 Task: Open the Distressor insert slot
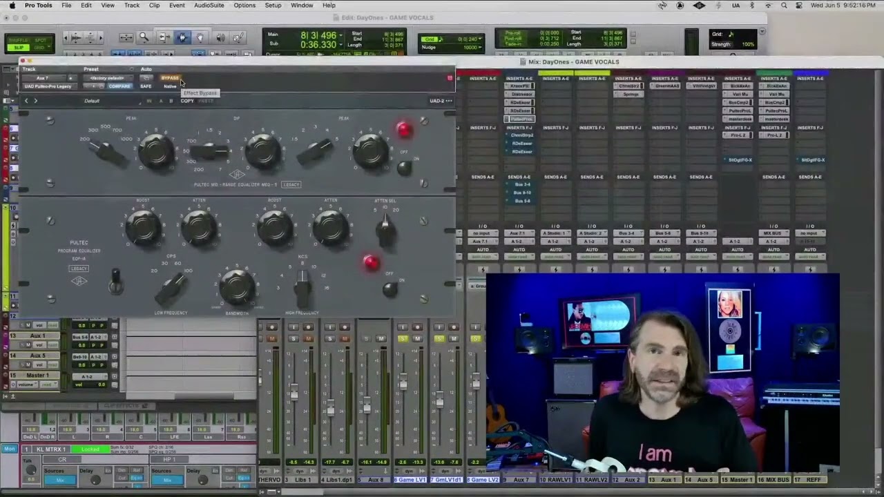pos(519,95)
